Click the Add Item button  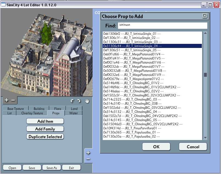click(x=45, y=121)
